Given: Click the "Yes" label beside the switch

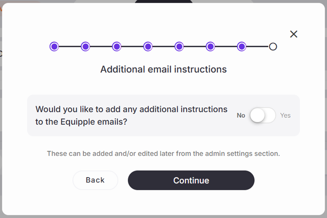Looking at the screenshot, I should (285, 115).
